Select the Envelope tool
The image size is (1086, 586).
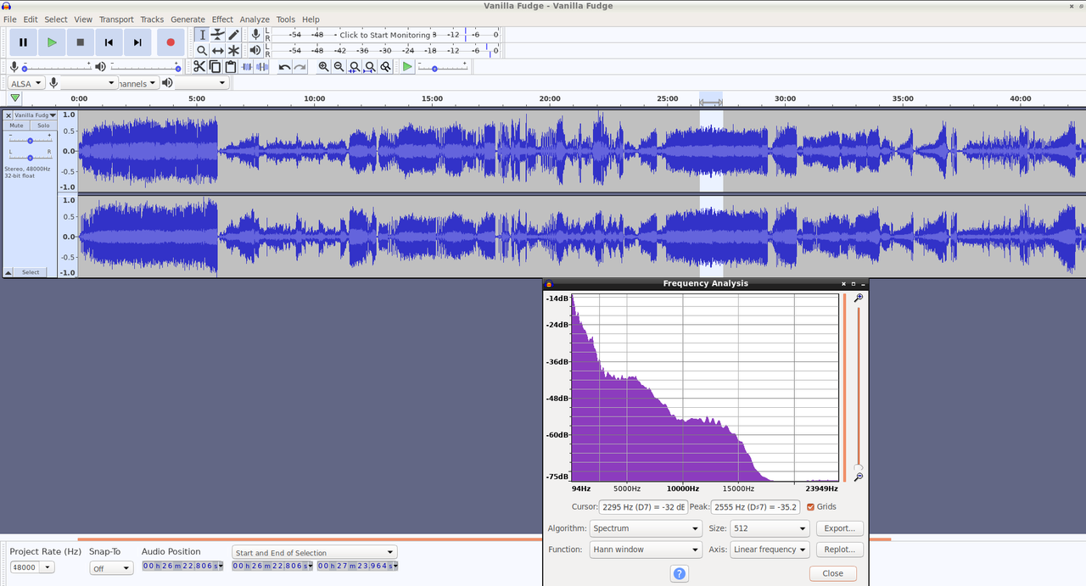218,35
